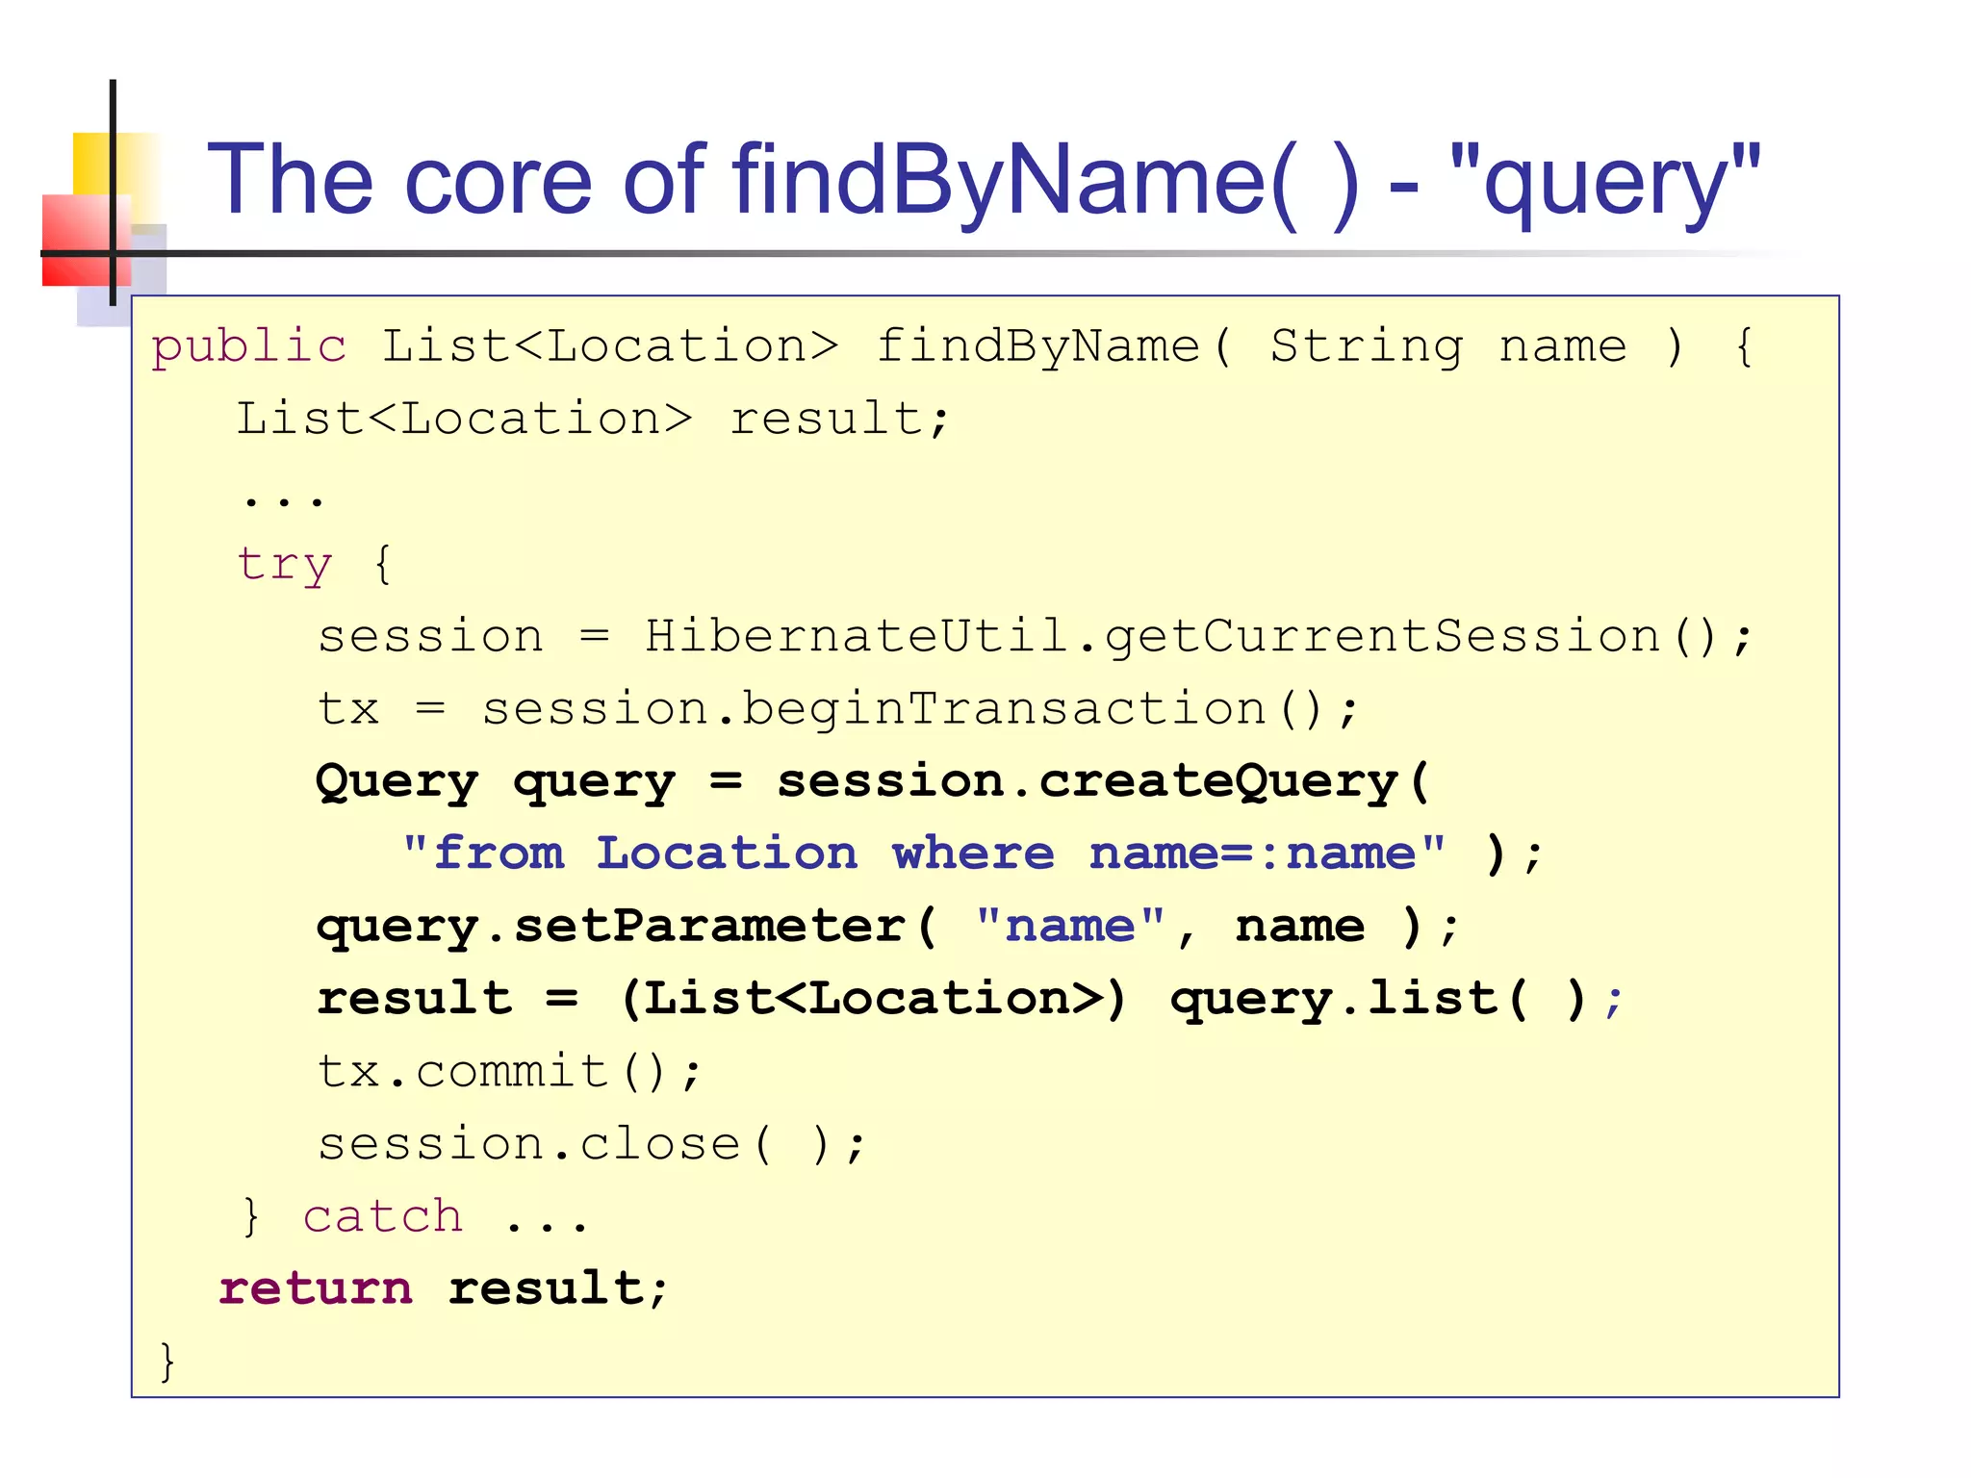1971x1478 pixels.
Task: Click the bold 'session.createQuery(' text
Action: (x=1103, y=781)
